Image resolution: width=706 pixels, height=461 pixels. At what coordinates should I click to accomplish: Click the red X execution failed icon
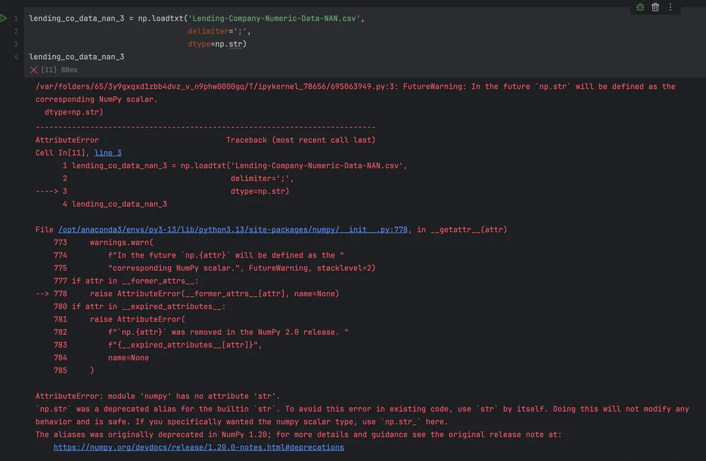click(34, 70)
